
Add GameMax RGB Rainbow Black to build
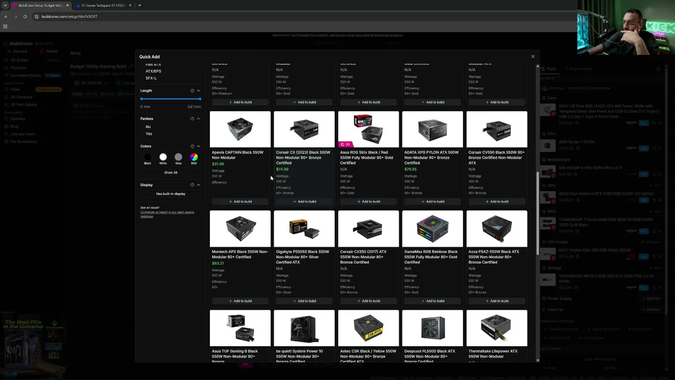pyautogui.click(x=433, y=301)
